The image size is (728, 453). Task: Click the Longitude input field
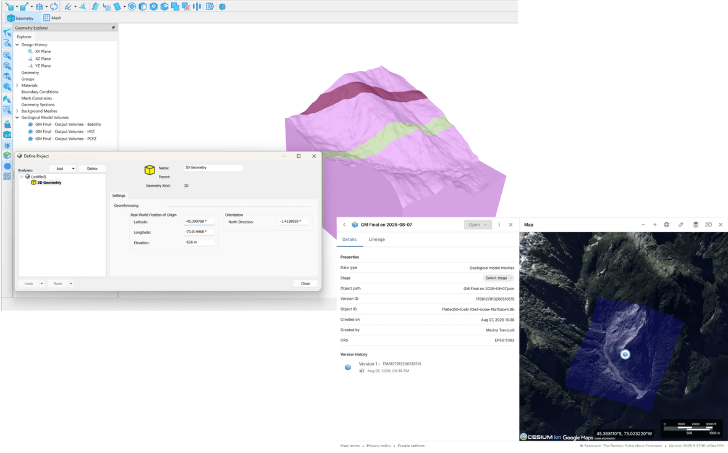(x=199, y=232)
